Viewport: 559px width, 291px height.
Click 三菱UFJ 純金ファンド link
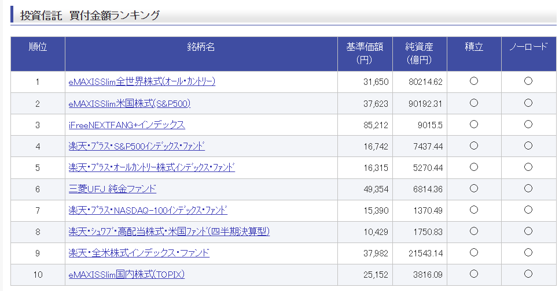tap(112, 189)
